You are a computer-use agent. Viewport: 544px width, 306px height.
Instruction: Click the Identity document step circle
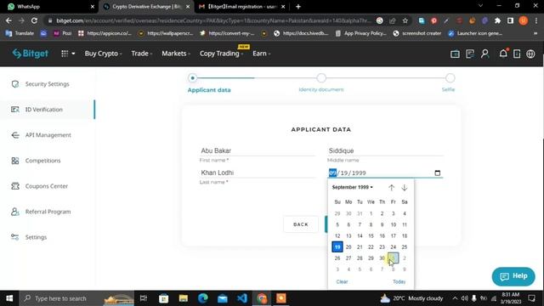(x=321, y=78)
